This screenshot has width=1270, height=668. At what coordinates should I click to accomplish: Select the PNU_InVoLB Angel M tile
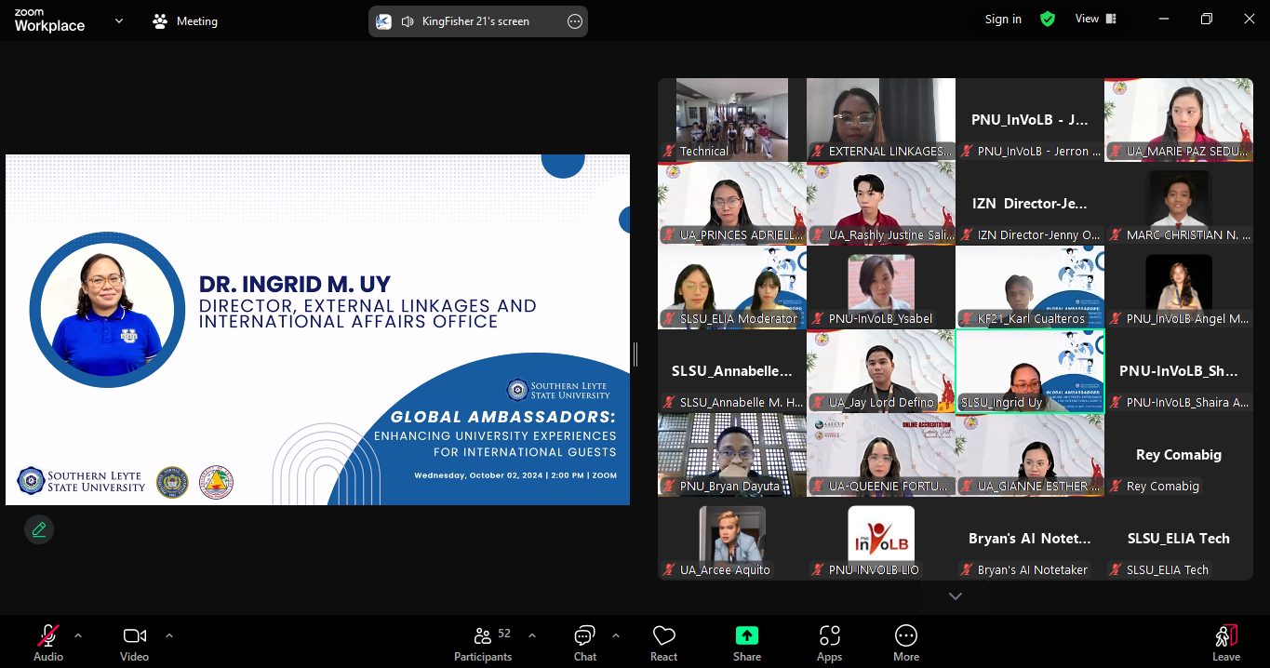pos(1179,287)
